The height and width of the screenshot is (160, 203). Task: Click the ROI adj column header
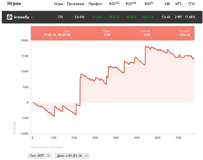[x=131, y=4]
